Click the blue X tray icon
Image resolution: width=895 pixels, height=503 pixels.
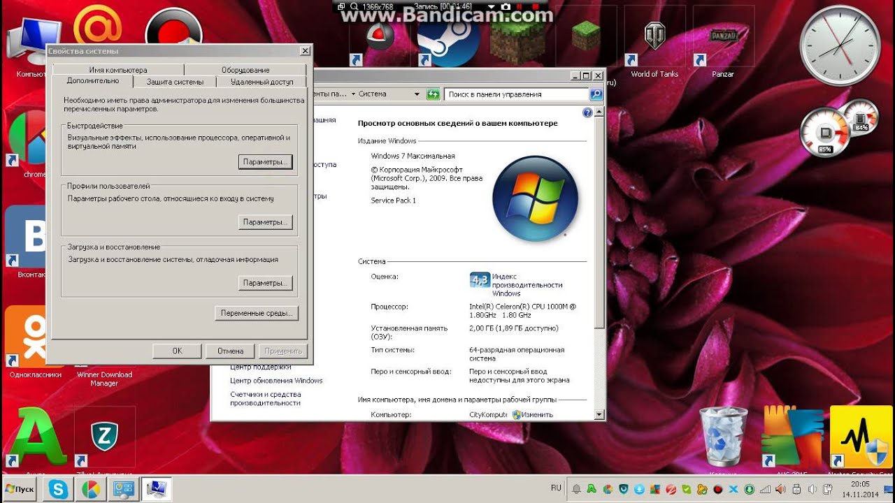(733, 490)
